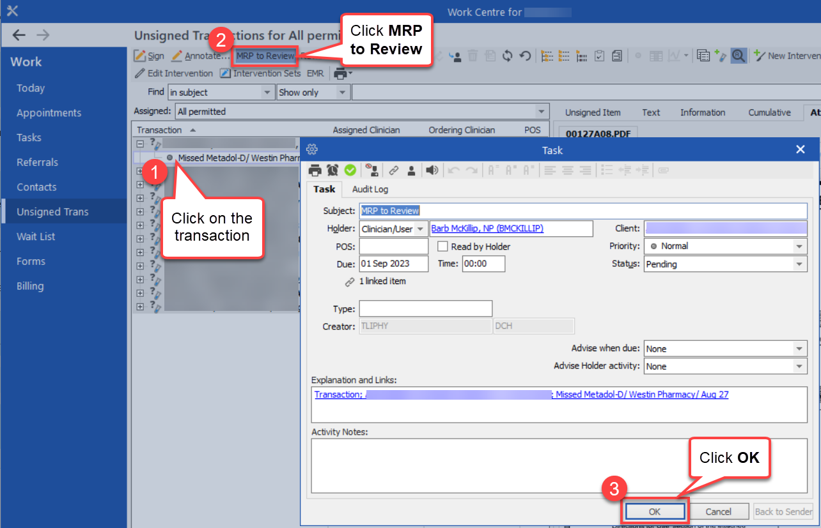Select Referrals in the Work sidebar
Image resolution: width=821 pixels, height=528 pixels.
(x=37, y=162)
